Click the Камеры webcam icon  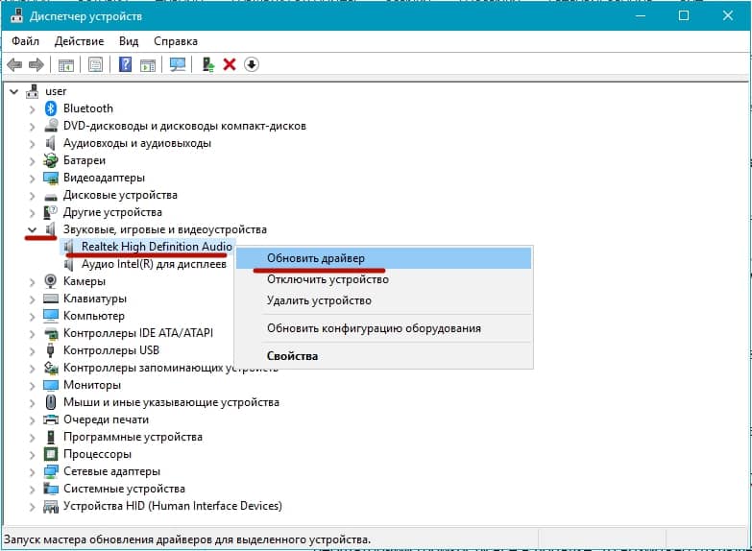coord(51,281)
